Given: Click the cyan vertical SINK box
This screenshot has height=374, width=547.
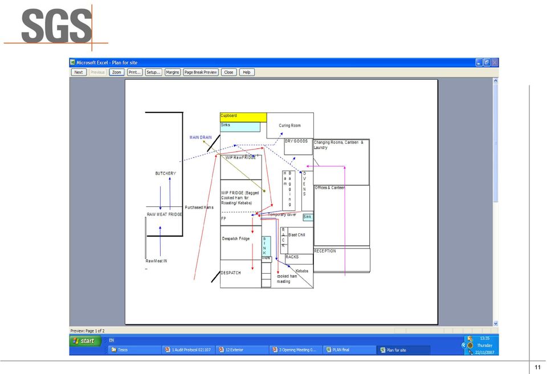Looking at the screenshot, I should [266, 246].
